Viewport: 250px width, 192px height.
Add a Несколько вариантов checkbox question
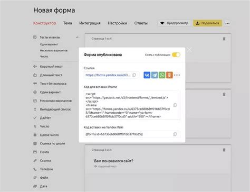point(52,100)
